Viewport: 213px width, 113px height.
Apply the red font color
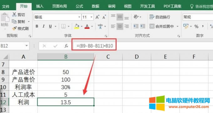87,26
